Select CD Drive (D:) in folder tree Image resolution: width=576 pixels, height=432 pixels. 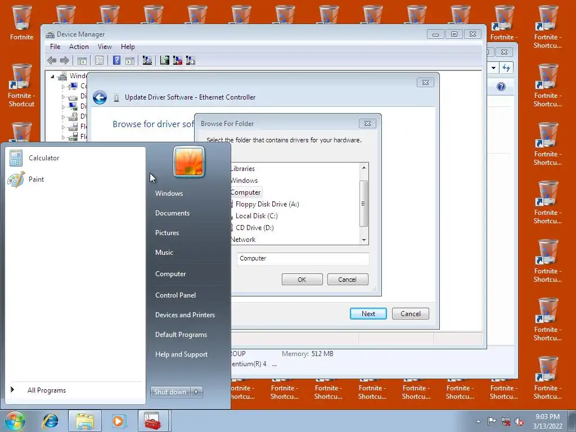tap(255, 228)
